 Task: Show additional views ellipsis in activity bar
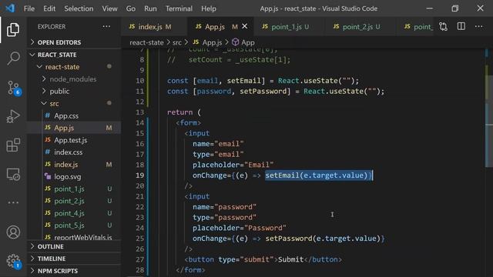coord(13,202)
